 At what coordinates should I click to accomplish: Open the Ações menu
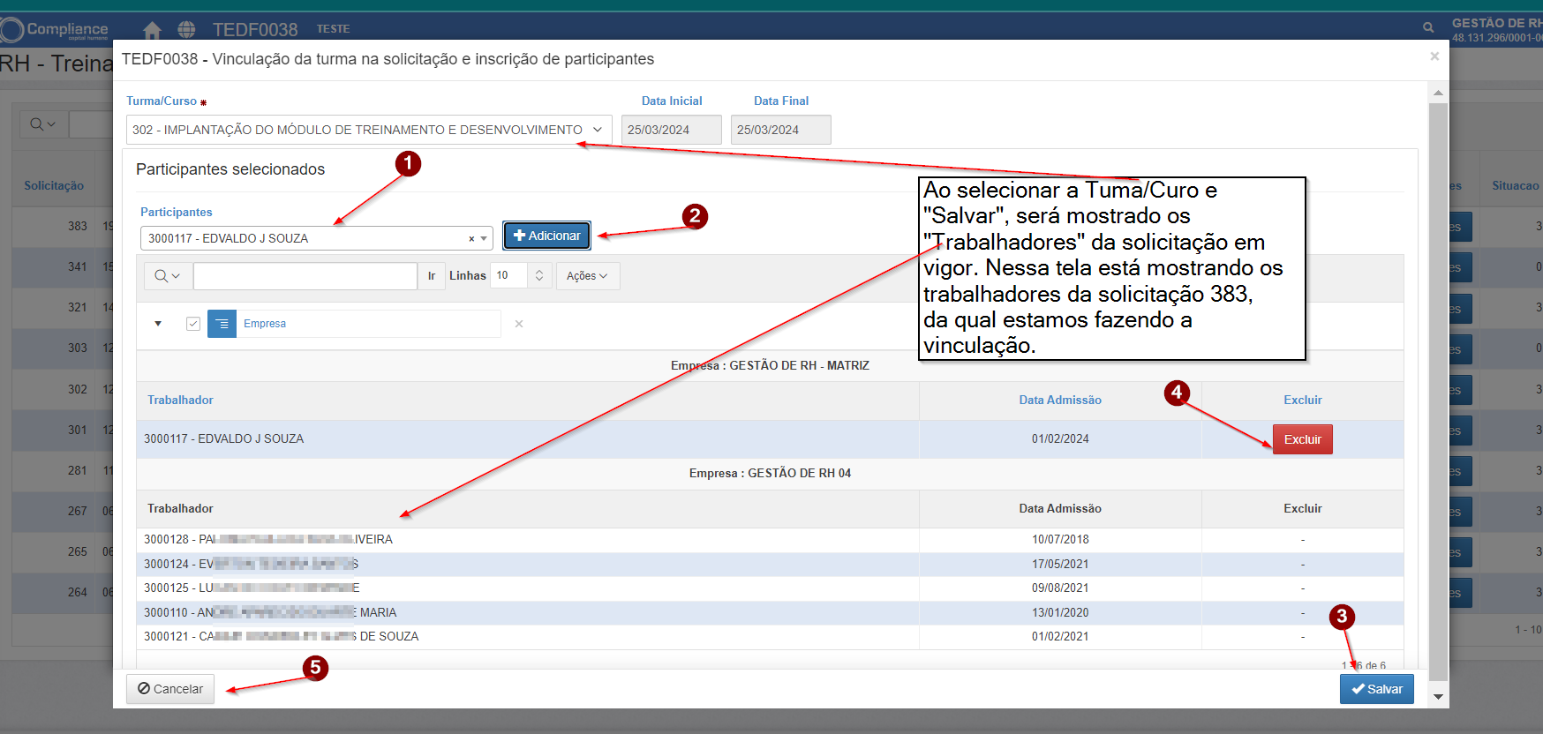(x=588, y=276)
